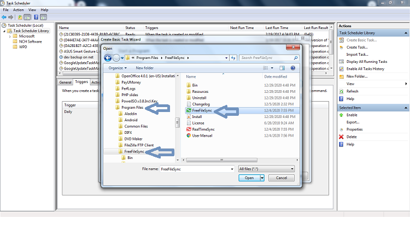410x230 pixels.
Task: Click the file list horizontal scrollbar
Action: [x=222, y=160]
